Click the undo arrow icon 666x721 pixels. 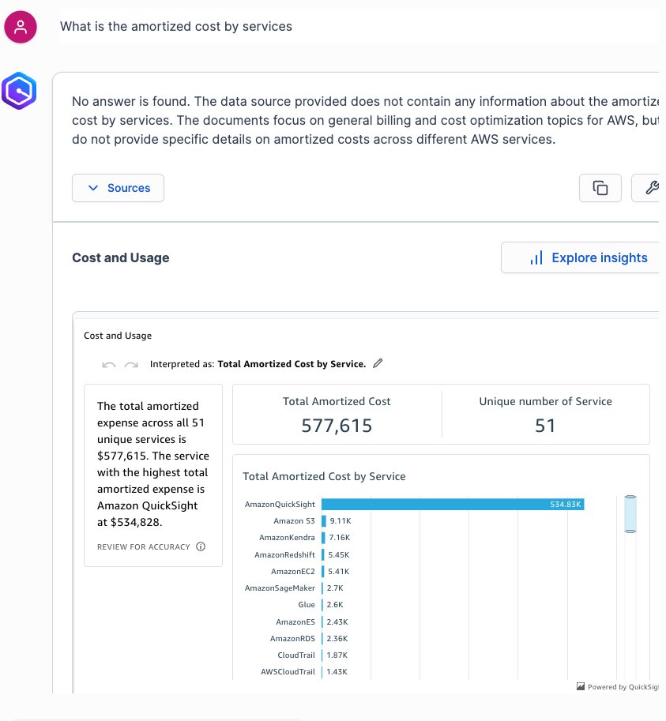pyautogui.click(x=109, y=365)
